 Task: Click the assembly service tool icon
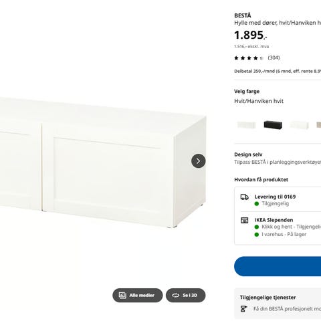[x=243, y=309]
